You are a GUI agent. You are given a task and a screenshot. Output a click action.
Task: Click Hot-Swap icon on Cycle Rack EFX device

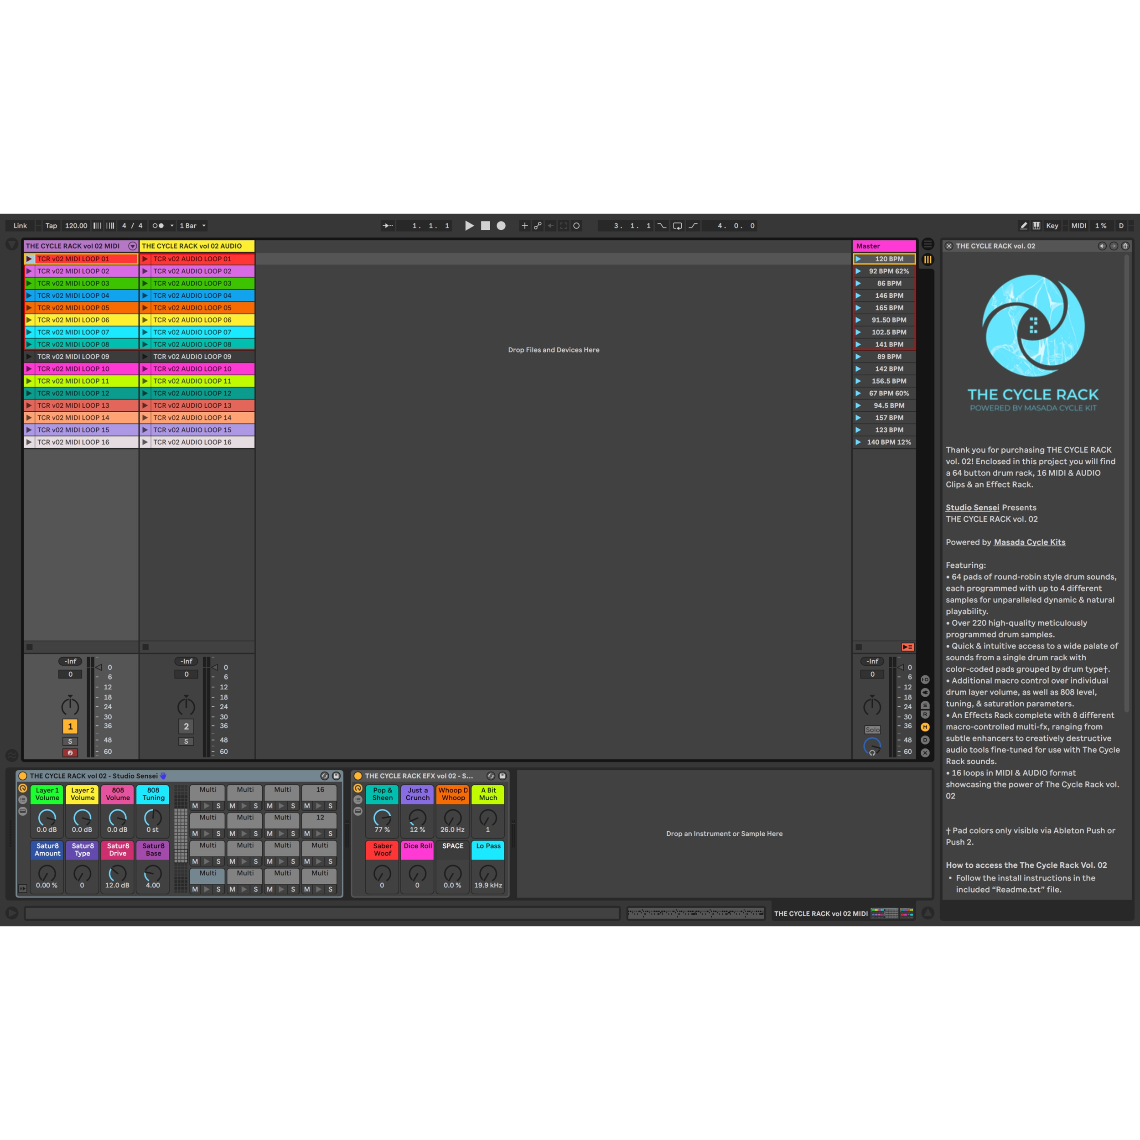coord(490,776)
